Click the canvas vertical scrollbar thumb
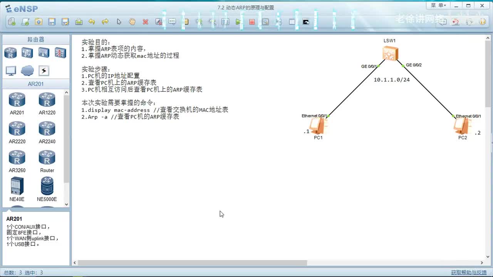This screenshot has height=277, width=493. pos(488,73)
